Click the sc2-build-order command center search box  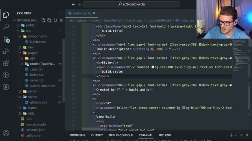[131, 4]
